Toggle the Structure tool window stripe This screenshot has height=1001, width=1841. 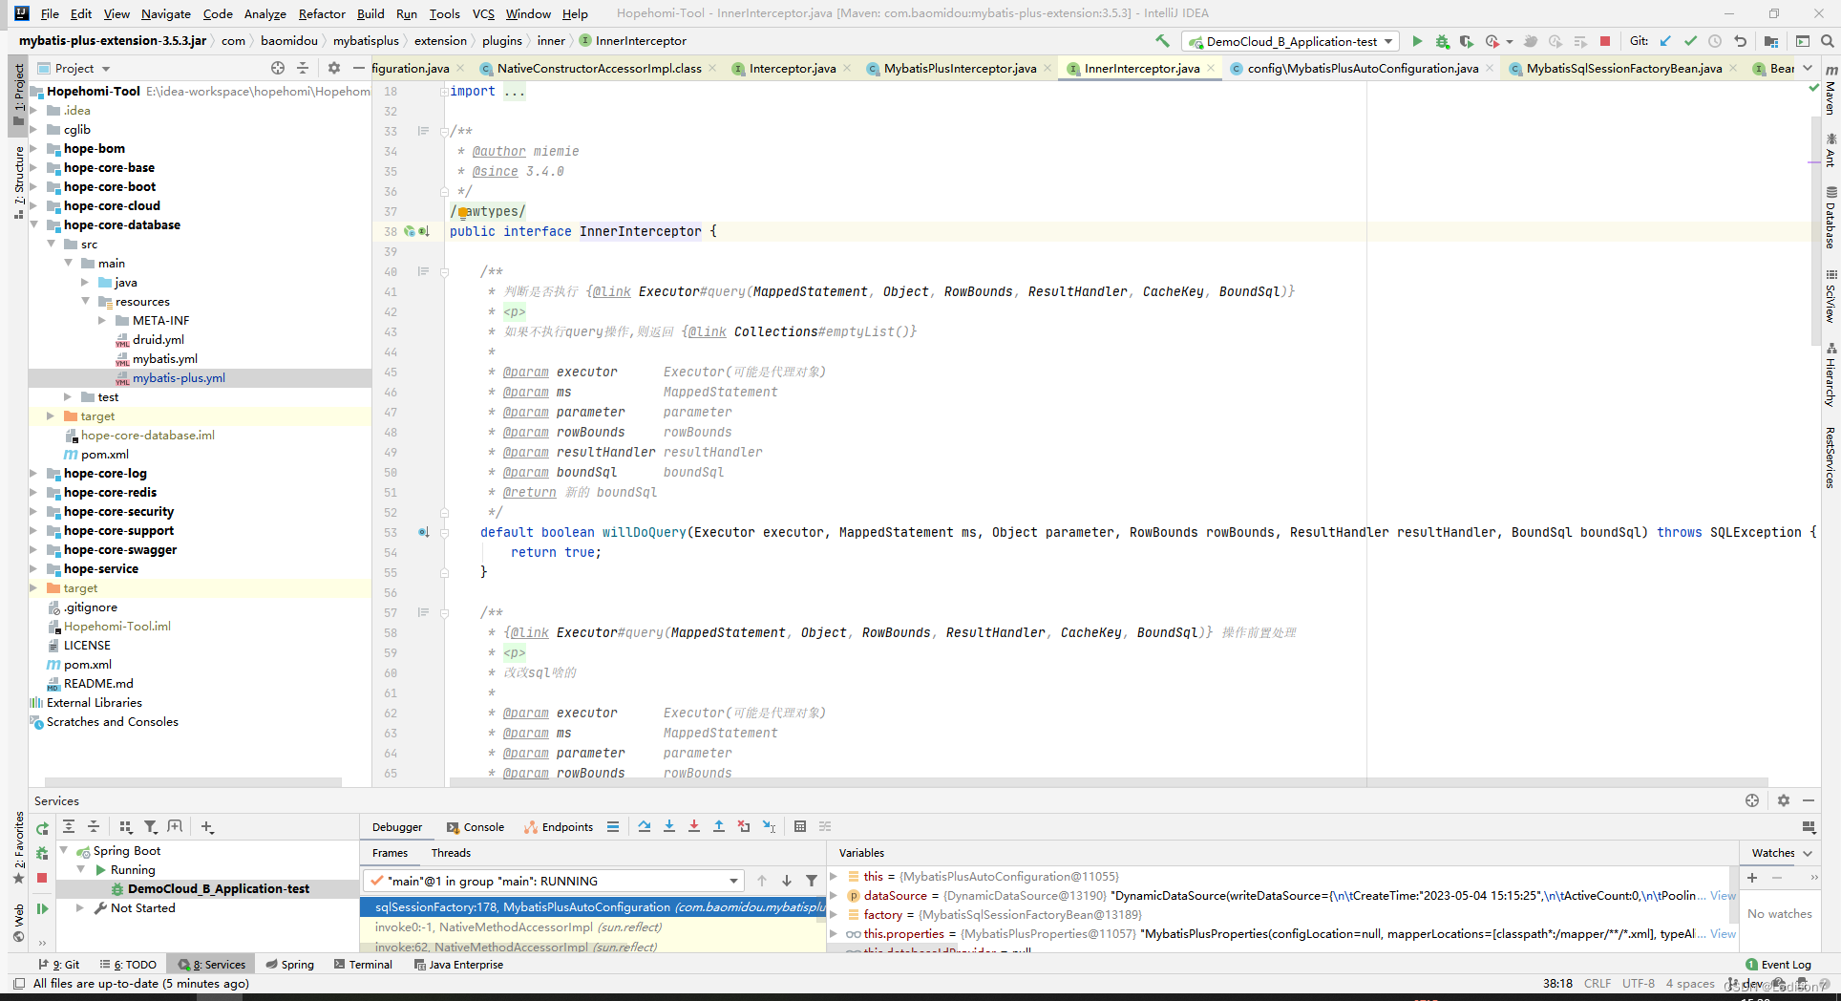pos(18,181)
